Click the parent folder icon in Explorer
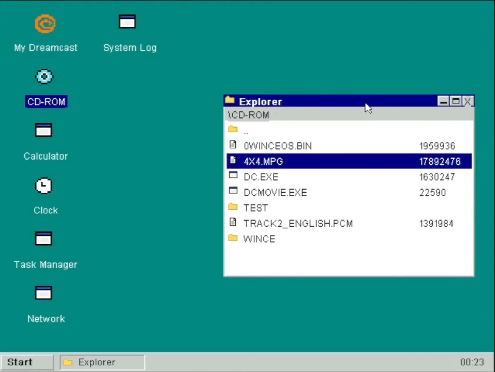 [233, 129]
